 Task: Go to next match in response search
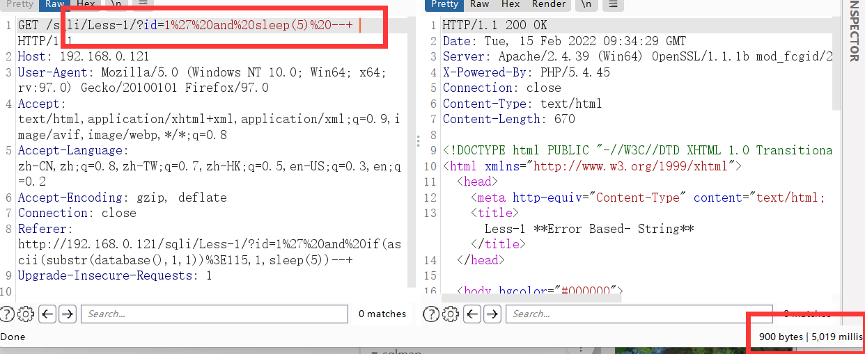(x=492, y=314)
